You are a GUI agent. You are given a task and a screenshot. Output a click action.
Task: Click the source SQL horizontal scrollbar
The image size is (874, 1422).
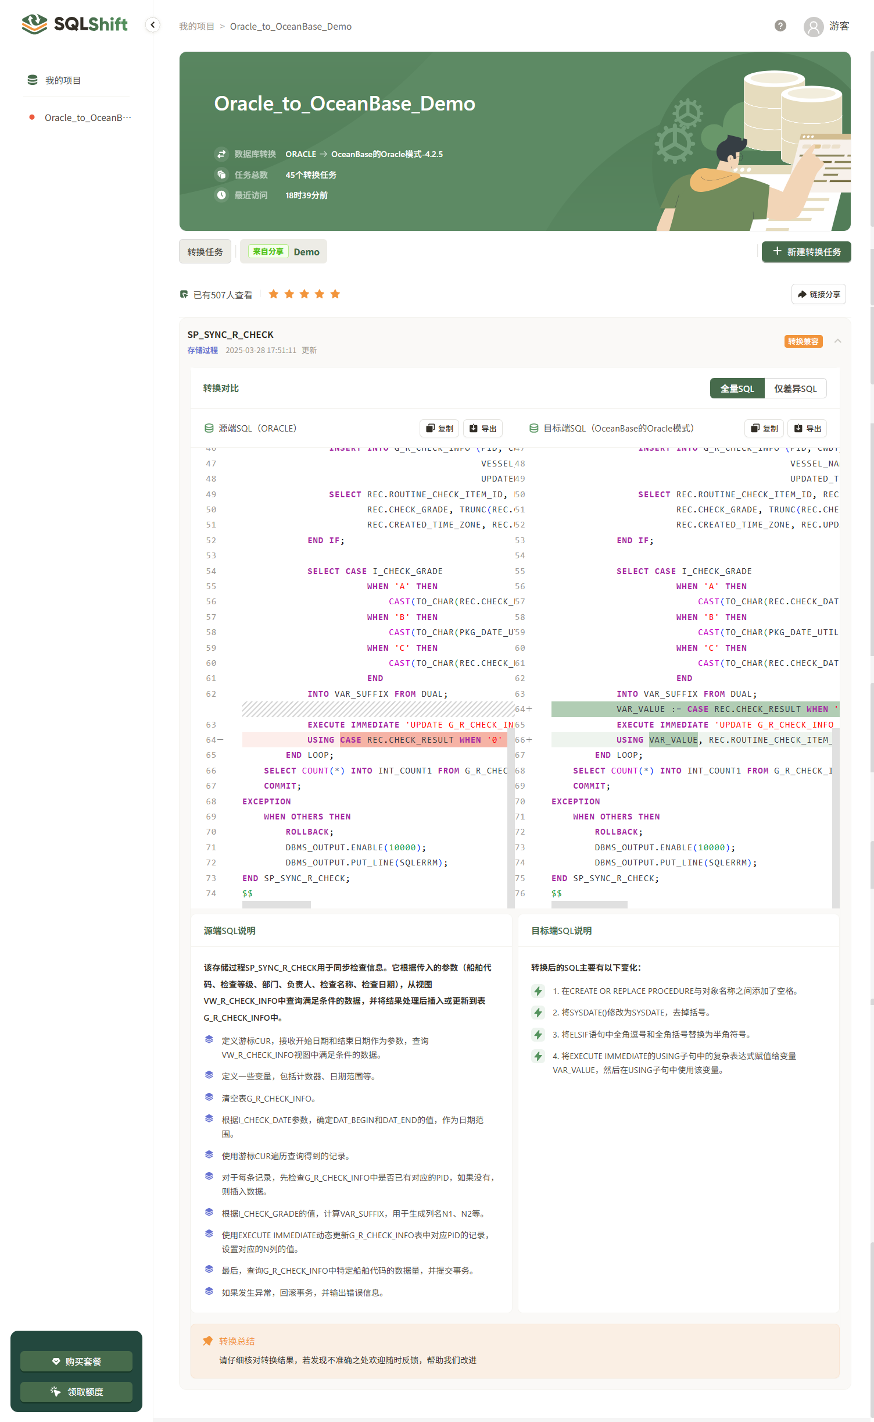click(277, 904)
